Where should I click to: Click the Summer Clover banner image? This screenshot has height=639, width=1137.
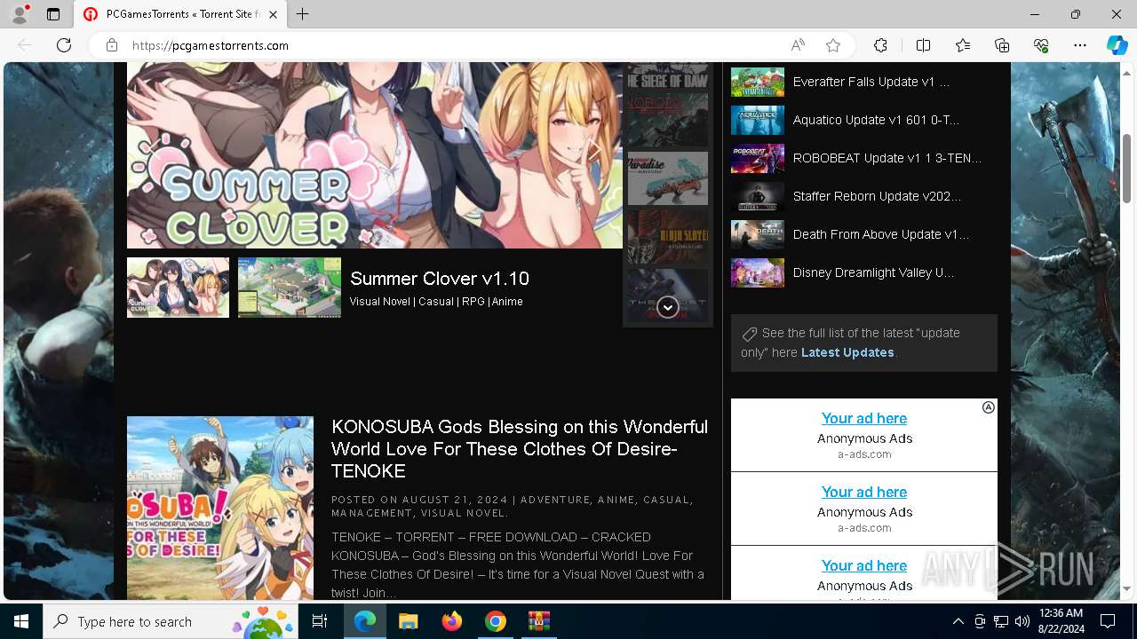pyautogui.click(x=374, y=155)
